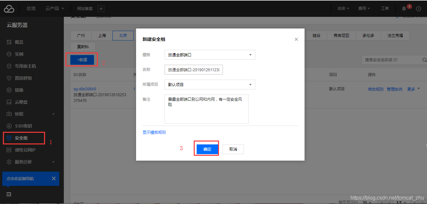This screenshot has width=427, height=204.
Task: Click the 服务迁移 cloud icon
Action: 9,162
